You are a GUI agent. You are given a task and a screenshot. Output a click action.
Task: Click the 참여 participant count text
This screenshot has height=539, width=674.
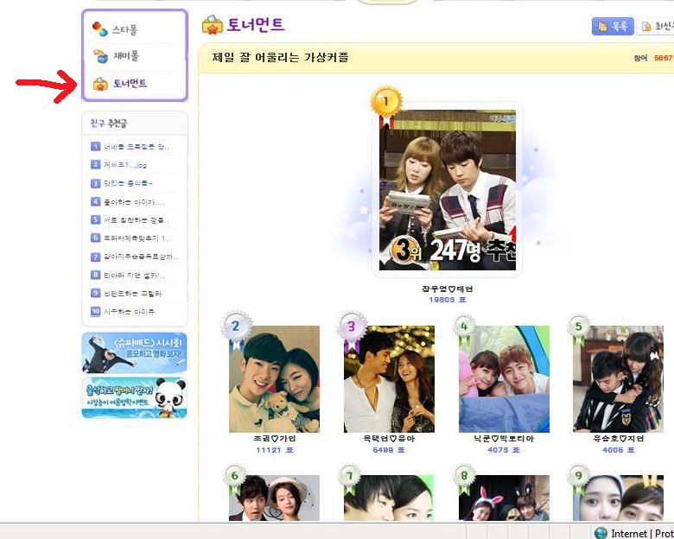tap(653, 58)
